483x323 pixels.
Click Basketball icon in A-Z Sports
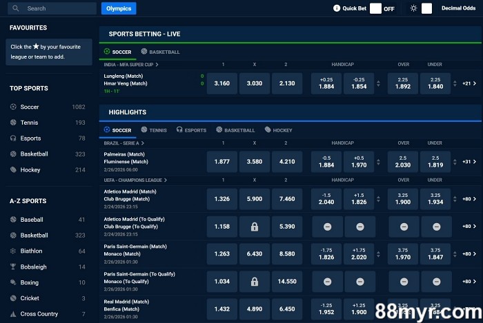(x=13, y=235)
